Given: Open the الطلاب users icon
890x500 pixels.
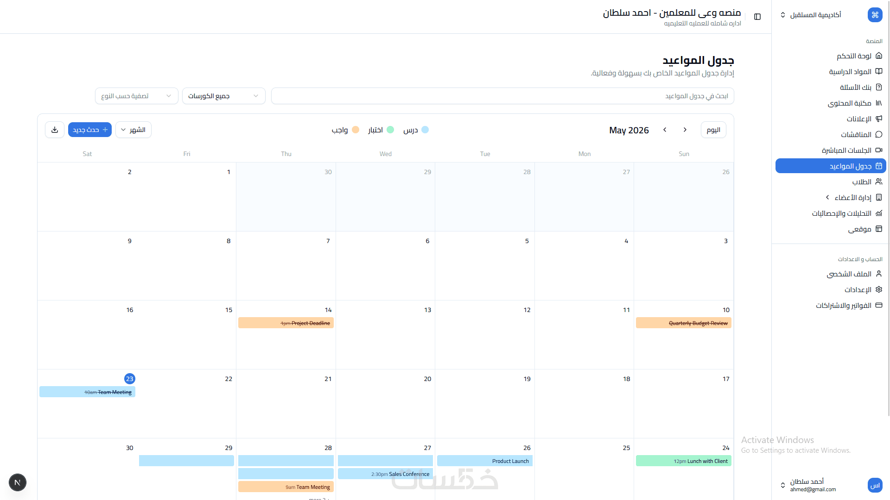Looking at the screenshot, I should (x=878, y=182).
